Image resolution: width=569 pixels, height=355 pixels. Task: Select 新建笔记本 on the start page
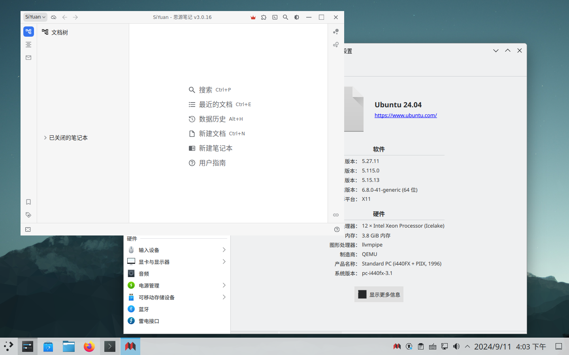(211, 148)
